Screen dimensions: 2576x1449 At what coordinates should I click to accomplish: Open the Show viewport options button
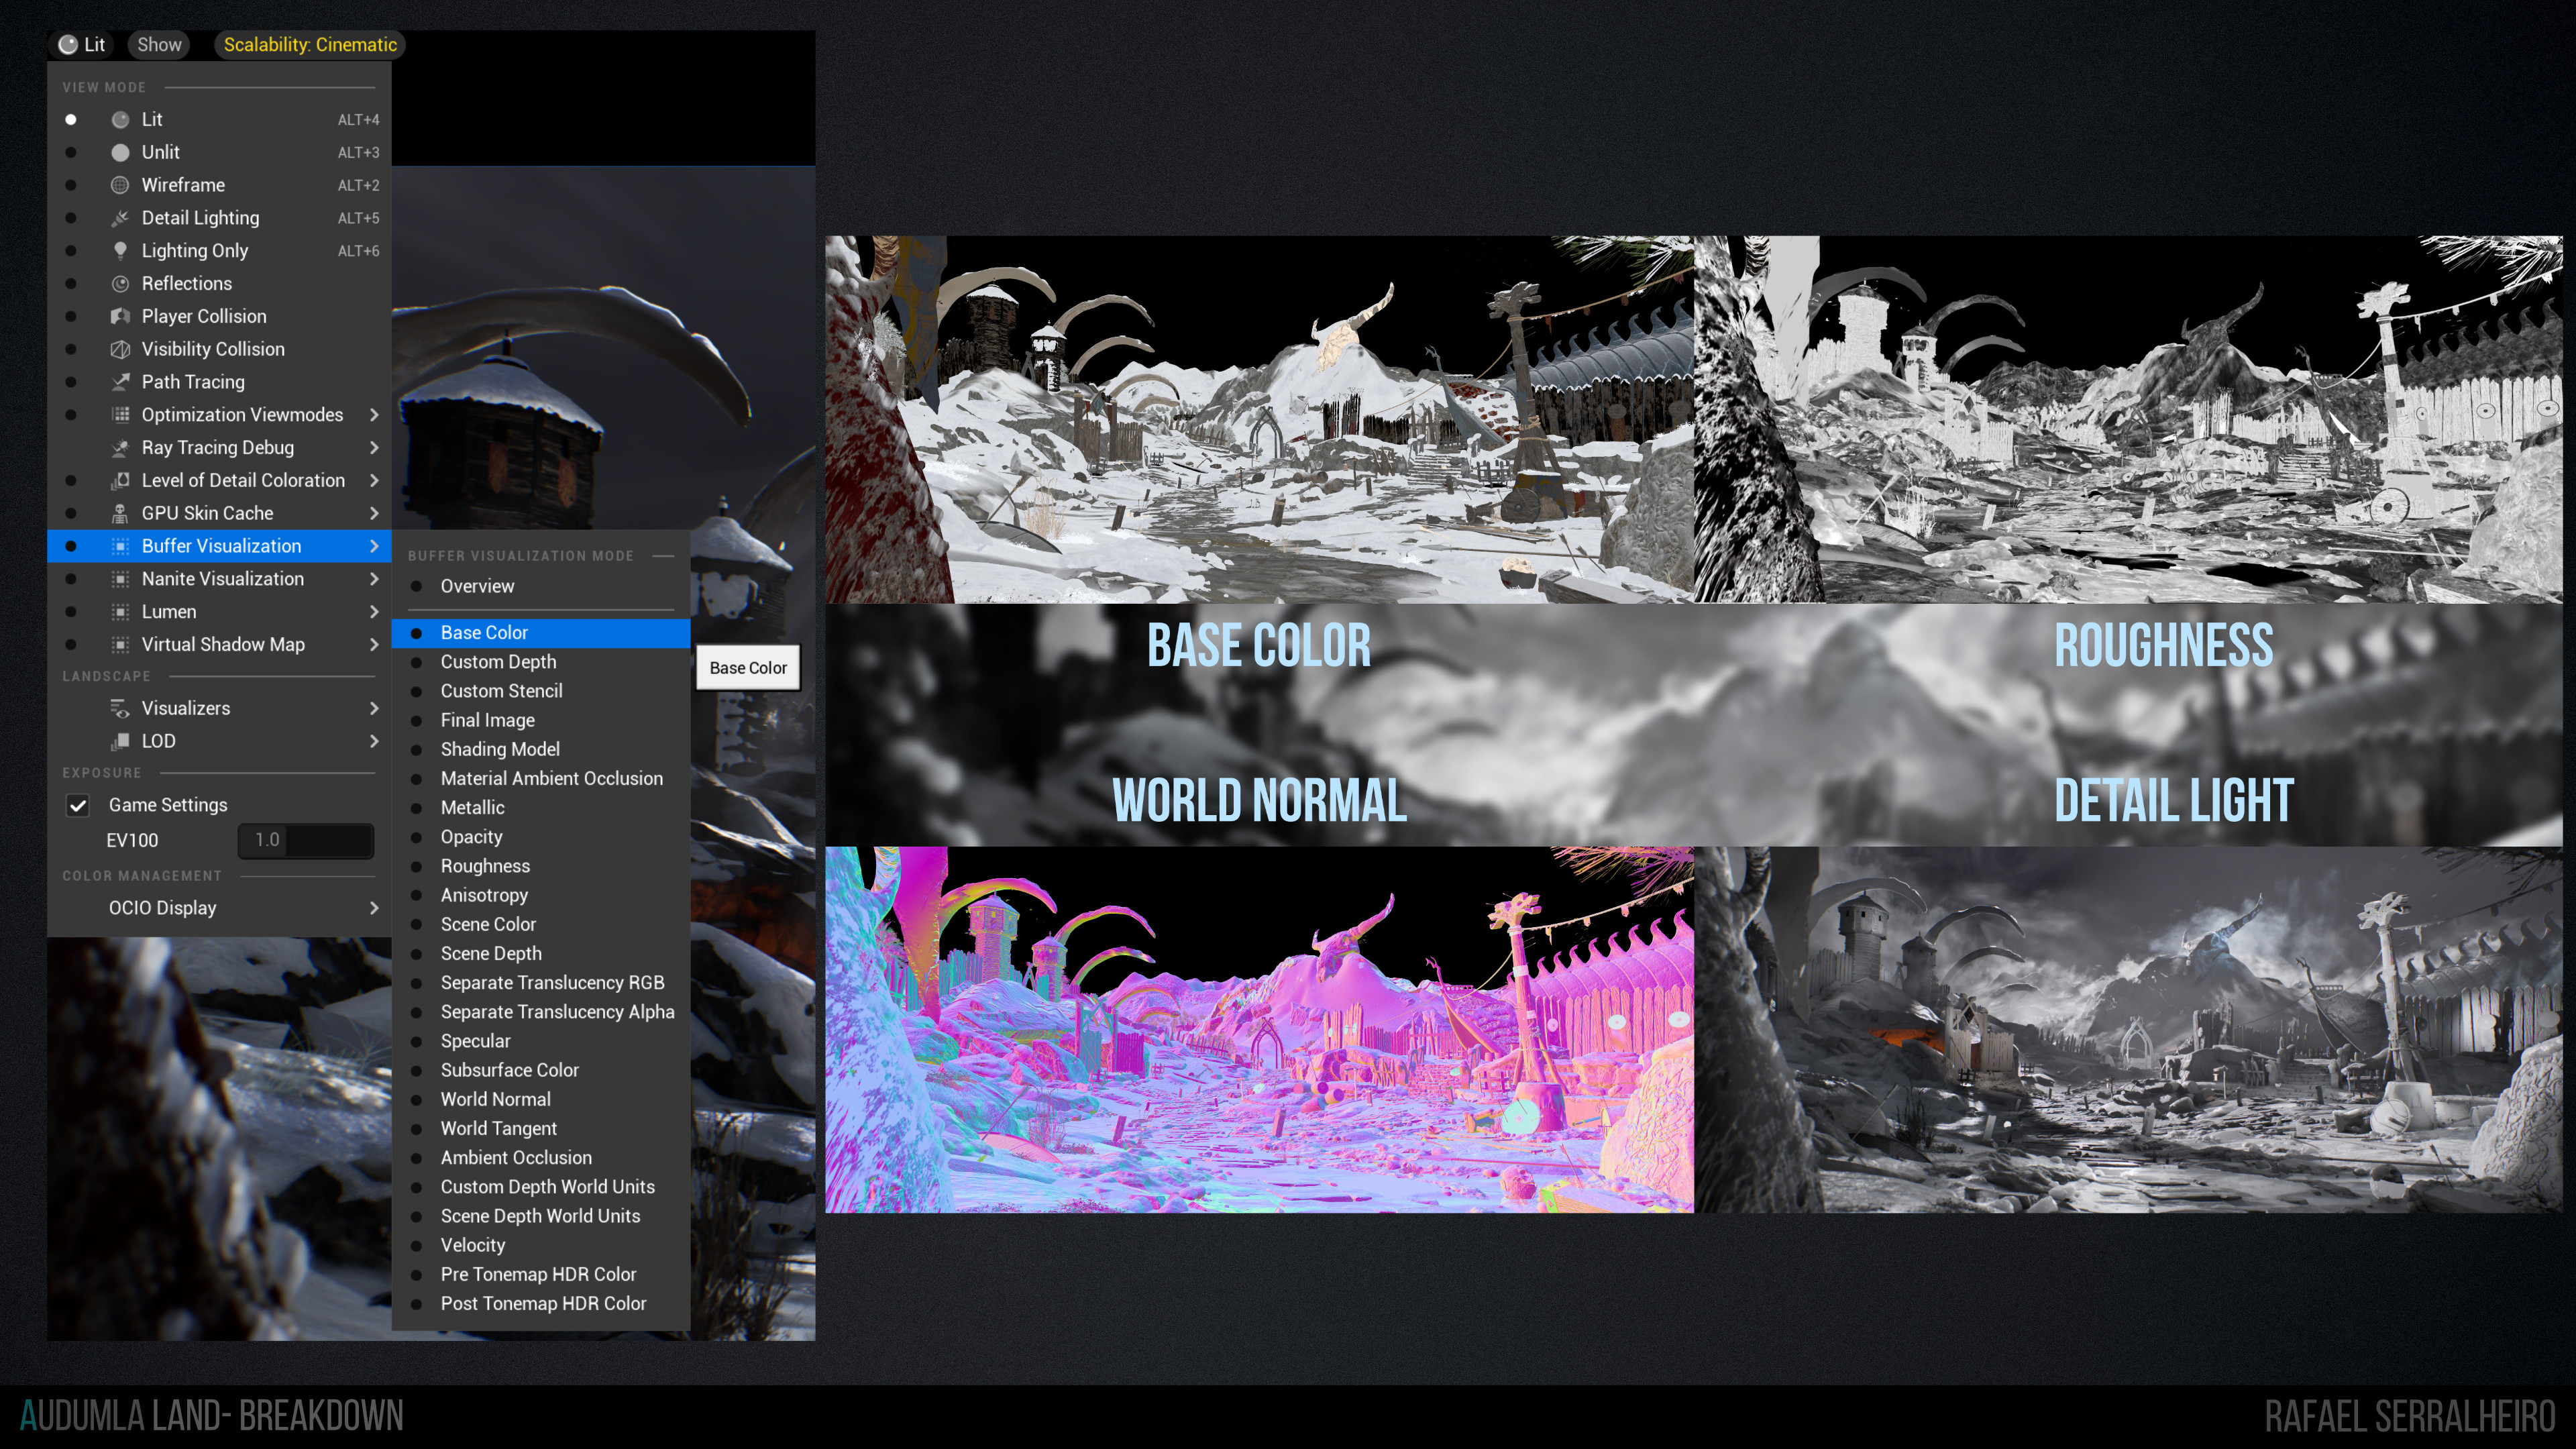coord(159,44)
